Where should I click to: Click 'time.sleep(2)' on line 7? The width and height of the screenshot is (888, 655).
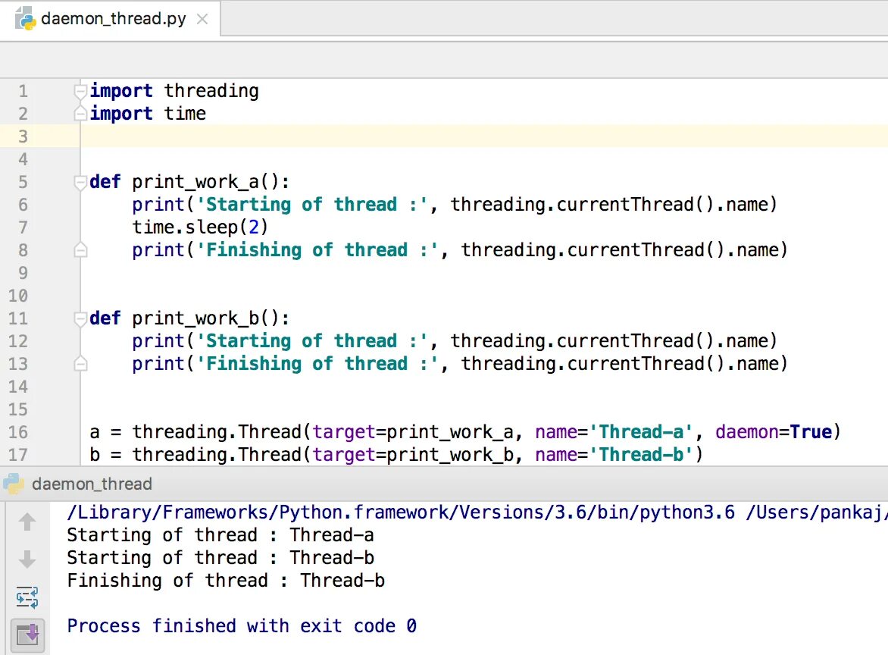200,227
